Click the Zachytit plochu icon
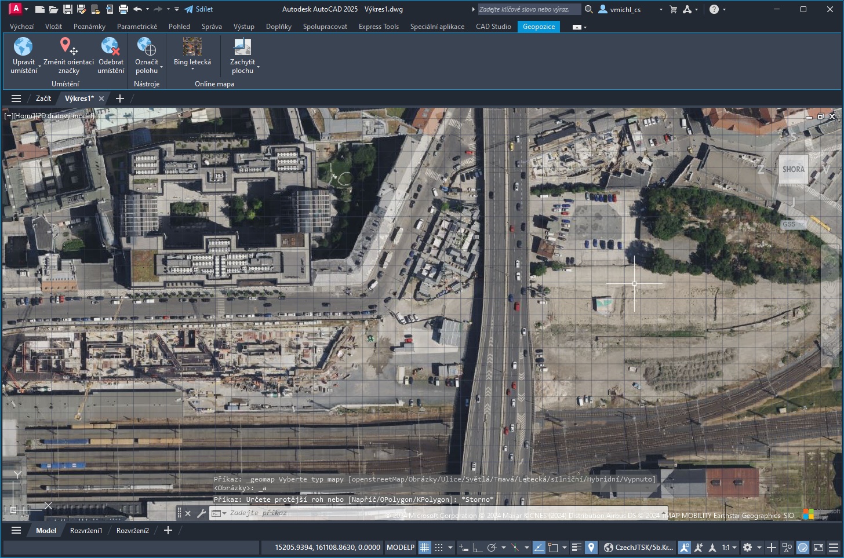 pos(242,46)
